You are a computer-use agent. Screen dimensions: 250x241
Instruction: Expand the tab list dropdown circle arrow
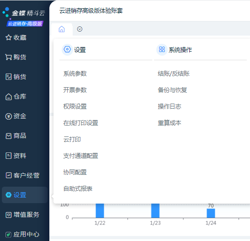coord(80,29)
